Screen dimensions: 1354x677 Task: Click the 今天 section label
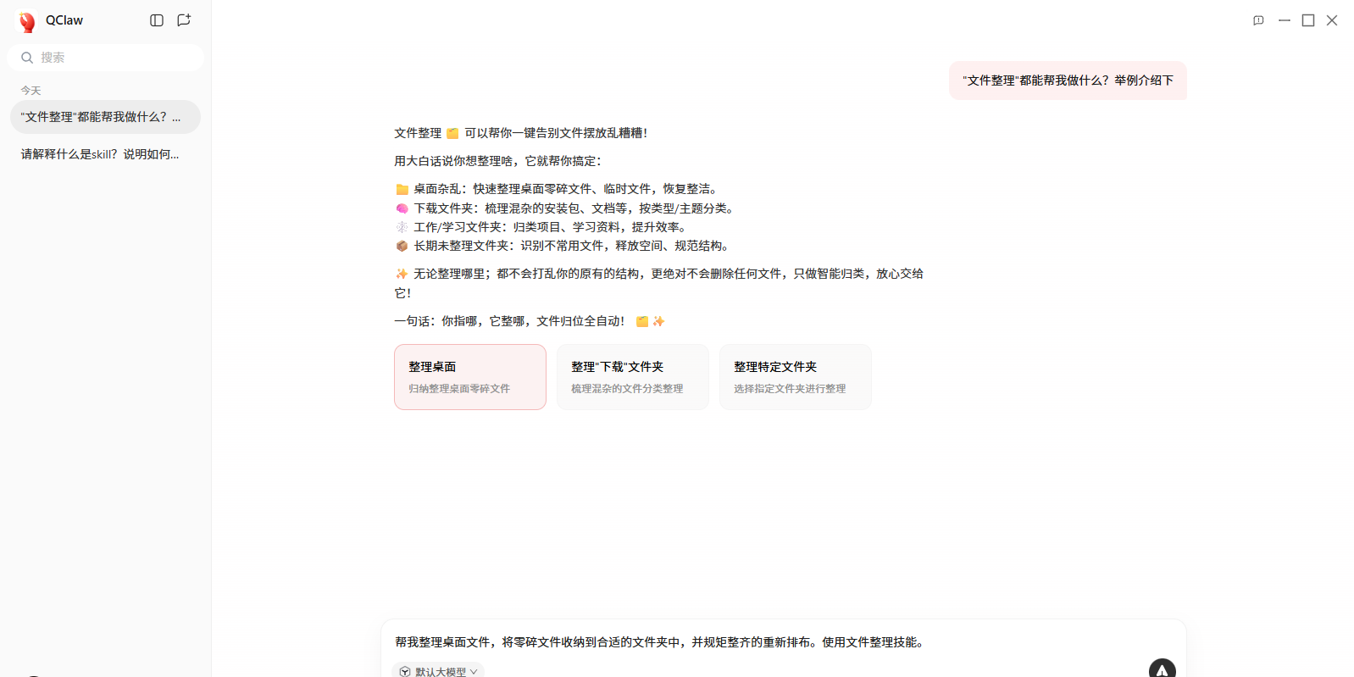[x=31, y=91]
